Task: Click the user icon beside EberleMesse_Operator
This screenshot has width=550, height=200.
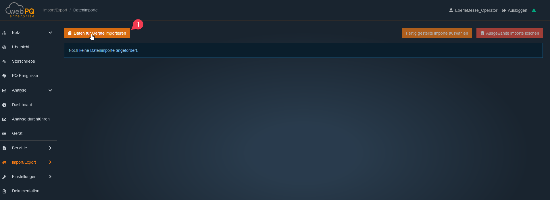Action: (451, 10)
